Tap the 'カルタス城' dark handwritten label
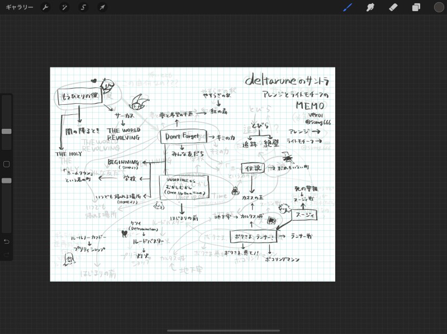Image resolution: width=447 pixels, height=334 pixels. click(252, 216)
